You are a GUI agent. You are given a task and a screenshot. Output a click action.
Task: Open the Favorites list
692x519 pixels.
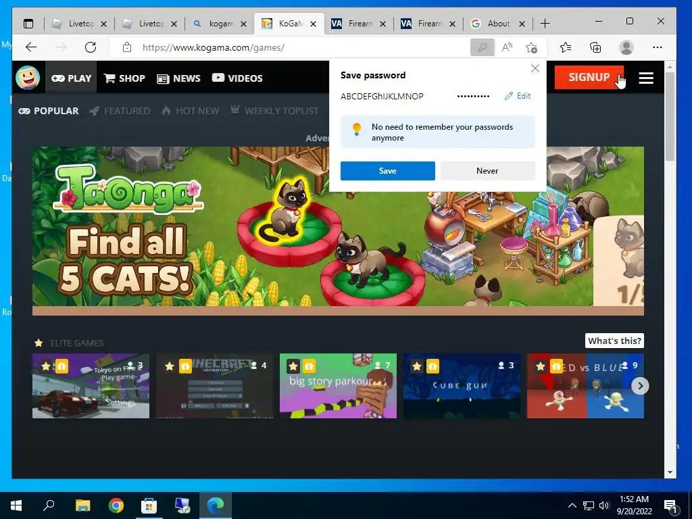click(566, 47)
